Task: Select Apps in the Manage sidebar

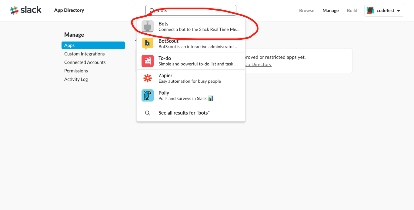Action: pos(93,45)
